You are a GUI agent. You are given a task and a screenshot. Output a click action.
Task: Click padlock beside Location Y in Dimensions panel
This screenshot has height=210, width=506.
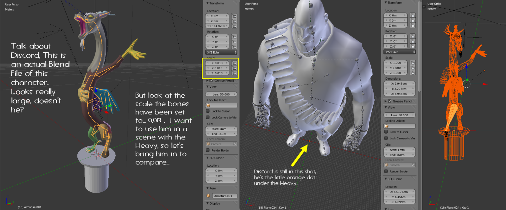pyautogui.click(x=413, y=20)
